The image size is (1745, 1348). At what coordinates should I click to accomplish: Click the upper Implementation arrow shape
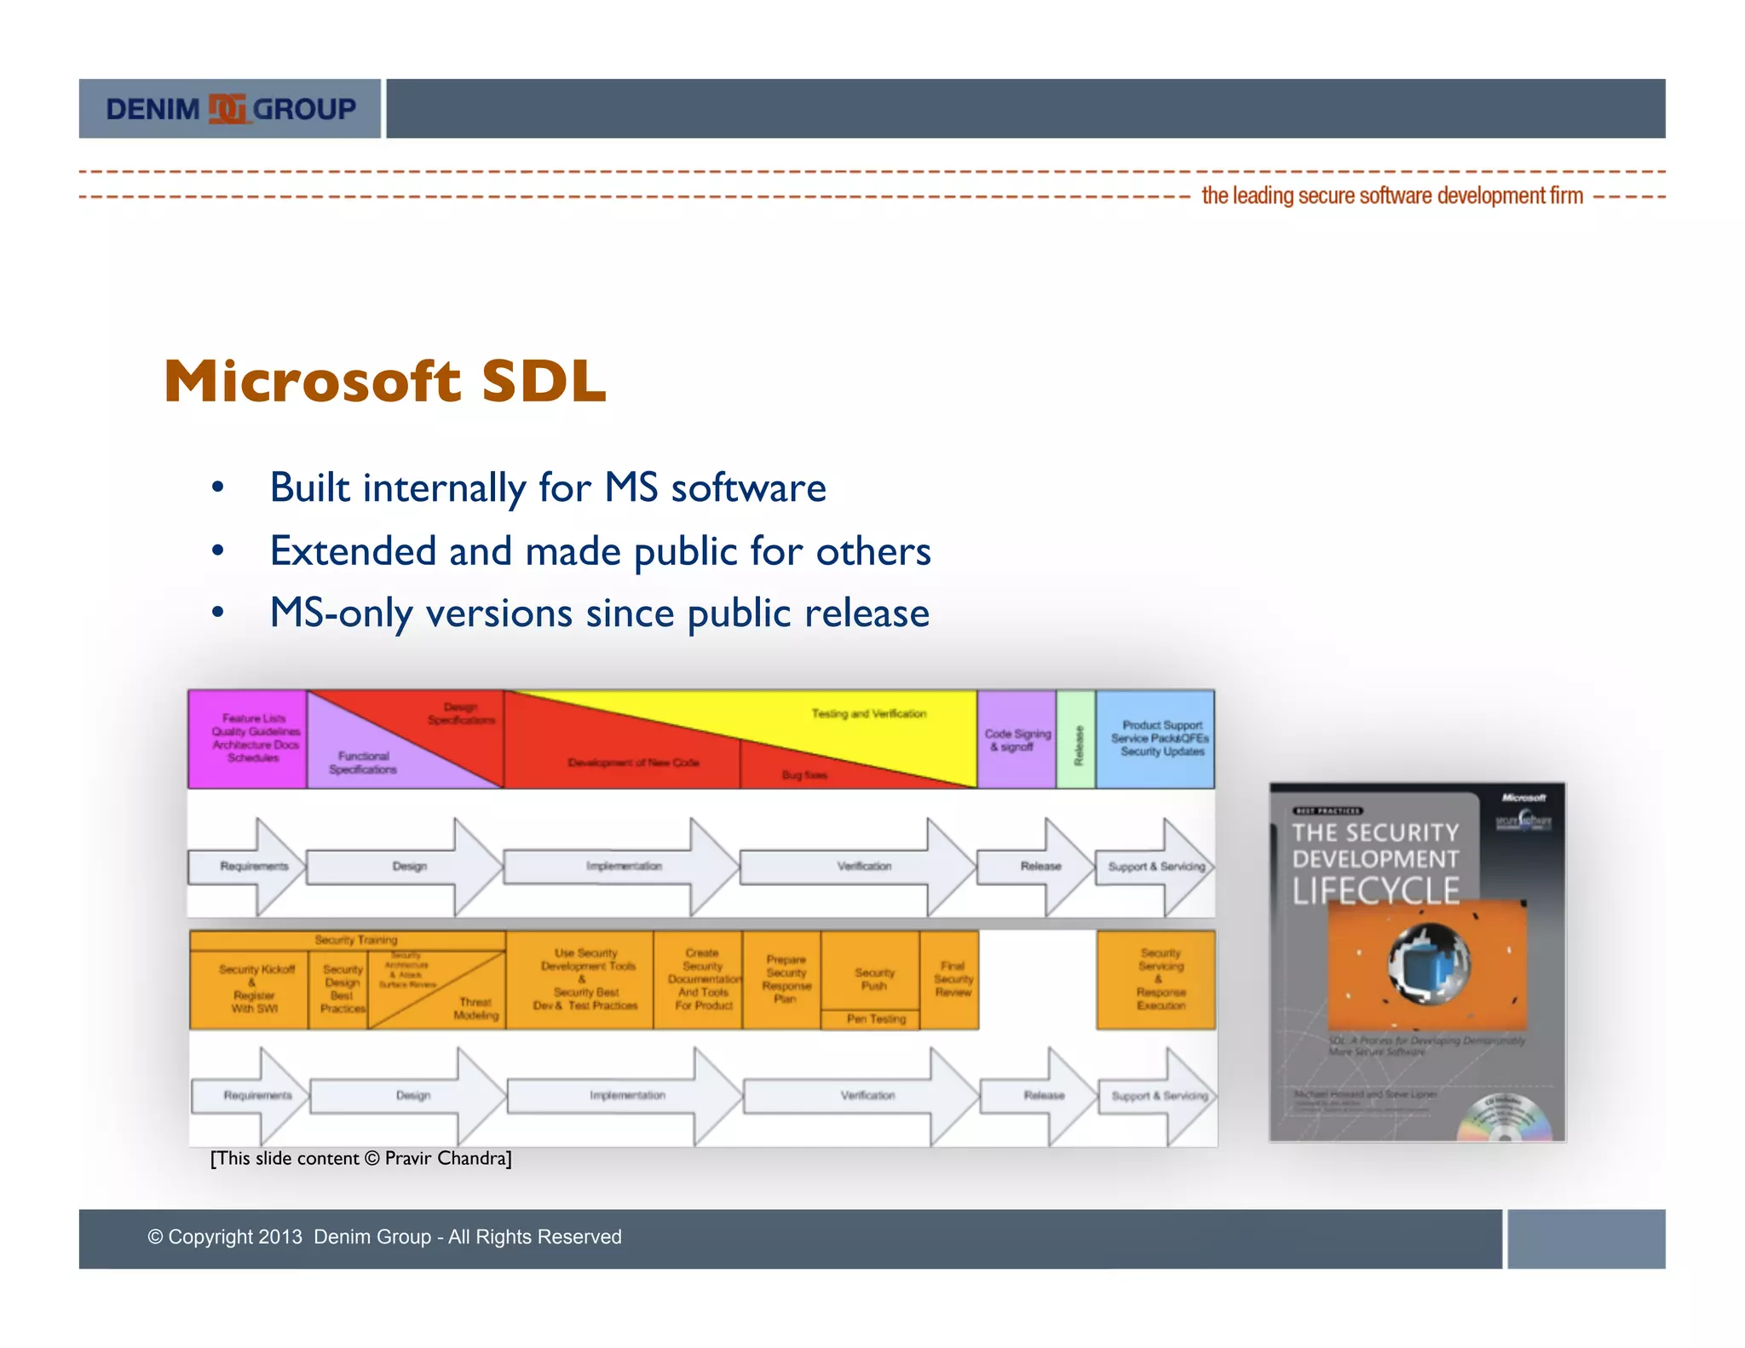[622, 867]
